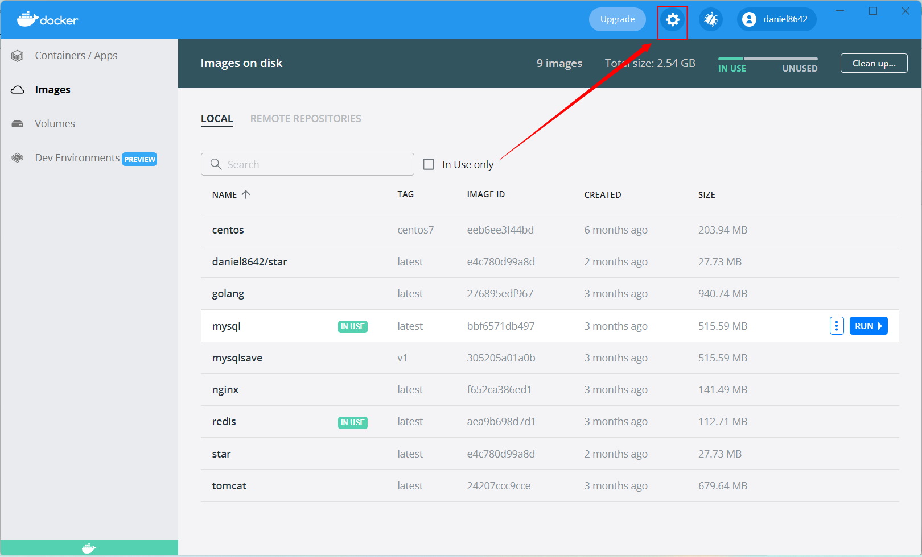This screenshot has height=557, width=922.
Task: Click the Containers / Apps sidebar icon
Action: tap(18, 56)
